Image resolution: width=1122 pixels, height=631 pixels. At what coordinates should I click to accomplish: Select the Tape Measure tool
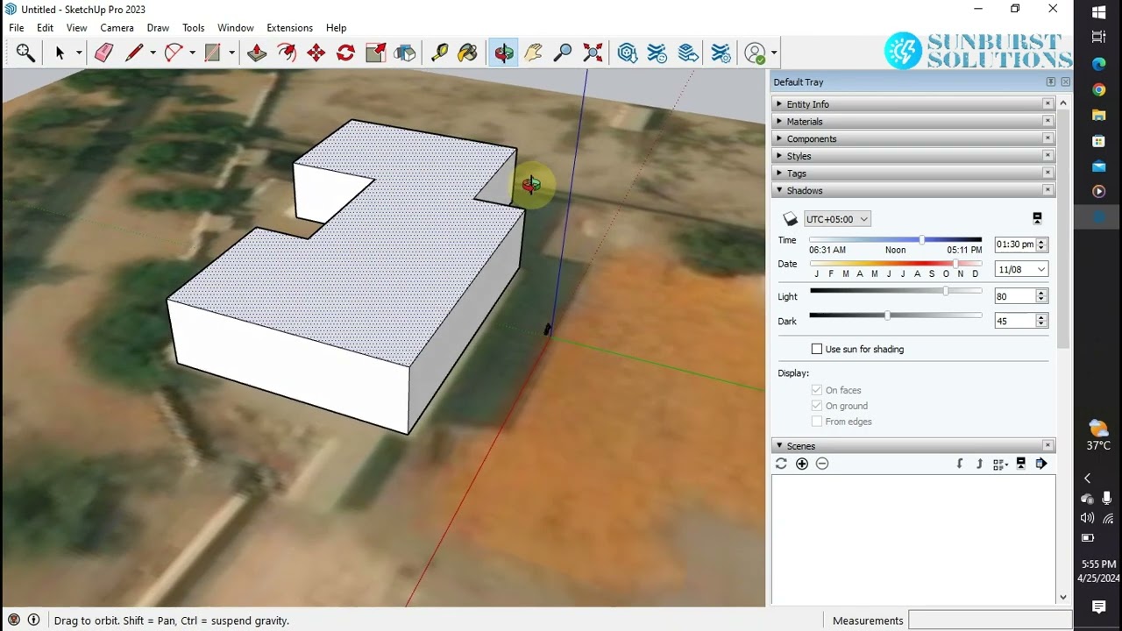[439, 53]
